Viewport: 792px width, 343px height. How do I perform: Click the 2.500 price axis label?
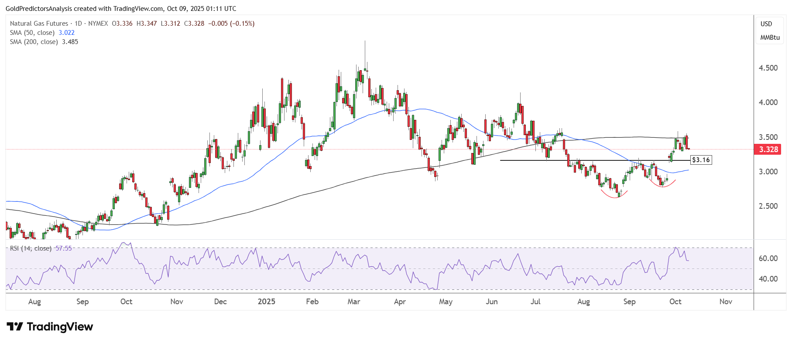click(x=768, y=206)
